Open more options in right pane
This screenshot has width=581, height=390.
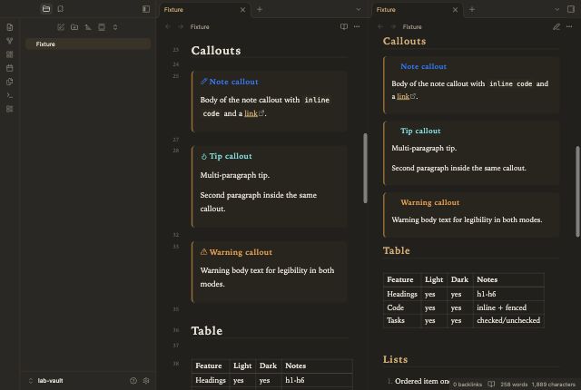pos(569,26)
